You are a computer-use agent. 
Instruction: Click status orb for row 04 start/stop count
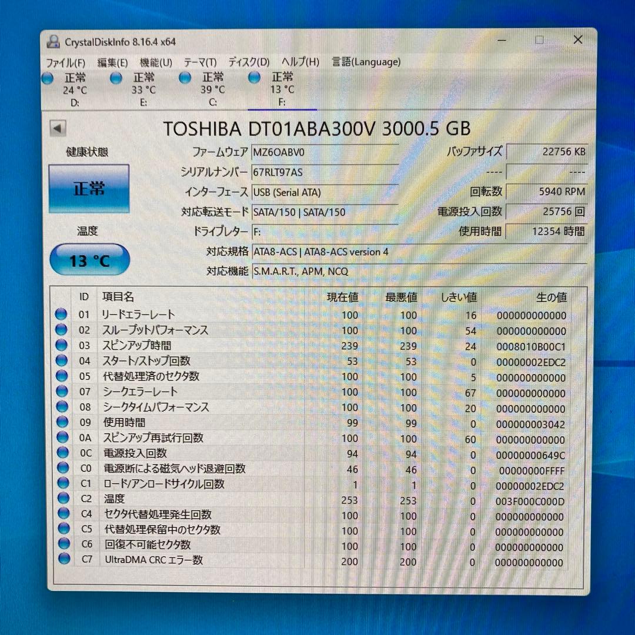pos(62,360)
